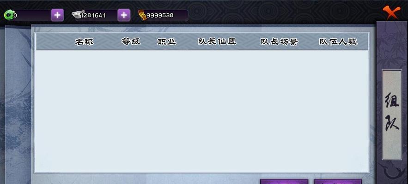Click the ticket balance 9999538
The height and width of the screenshot is (184, 408).
(160, 15)
